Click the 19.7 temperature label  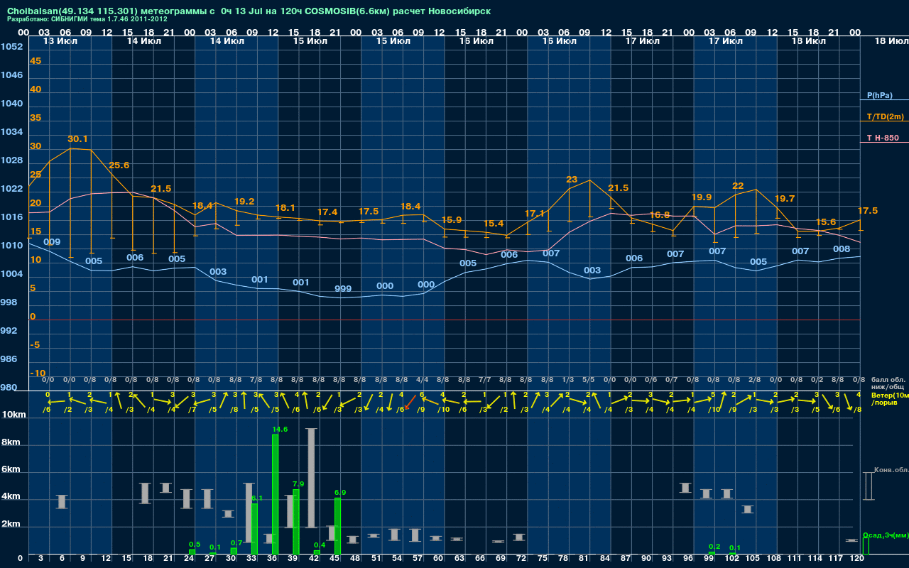click(785, 199)
